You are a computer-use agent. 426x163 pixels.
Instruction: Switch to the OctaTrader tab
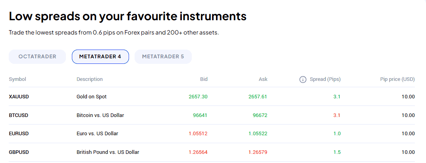point(37,57)
